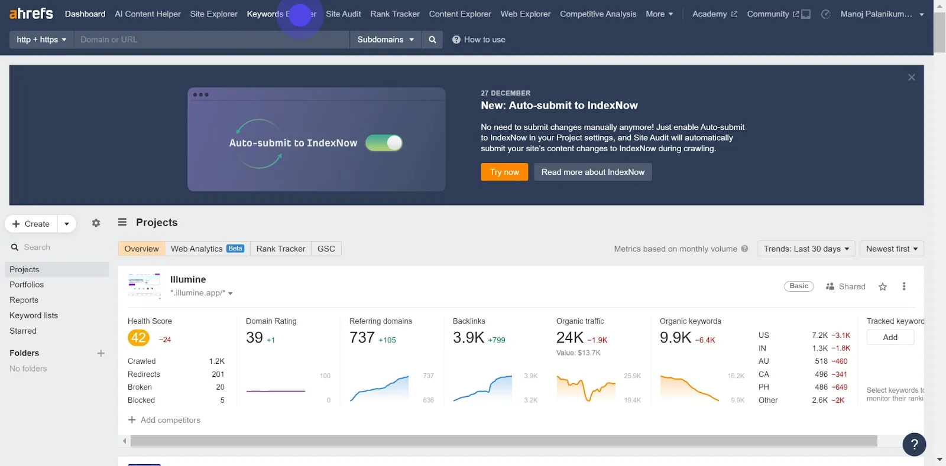Open the http + https protocol dropdown

[41, 40]
